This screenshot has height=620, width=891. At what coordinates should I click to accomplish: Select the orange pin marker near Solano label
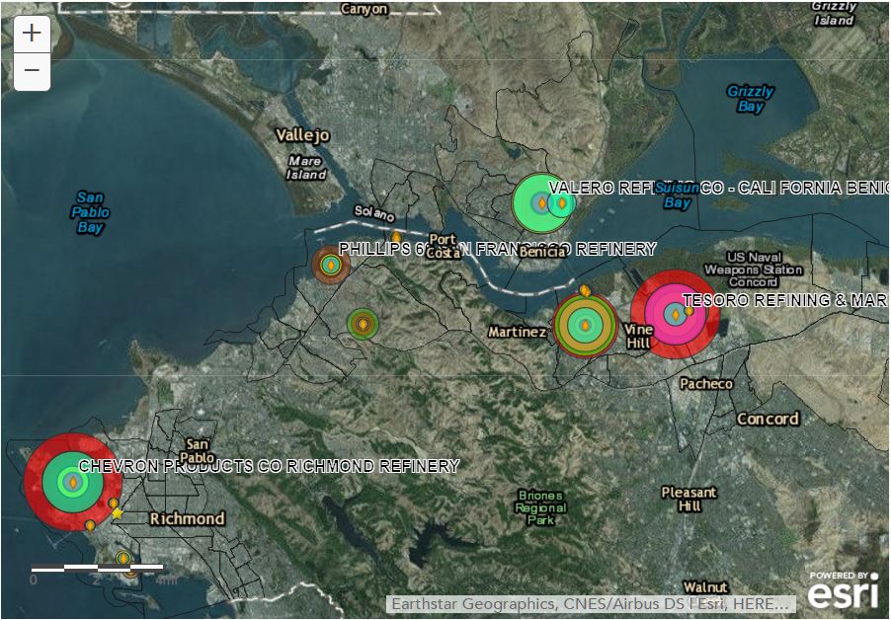pos(396,237)
